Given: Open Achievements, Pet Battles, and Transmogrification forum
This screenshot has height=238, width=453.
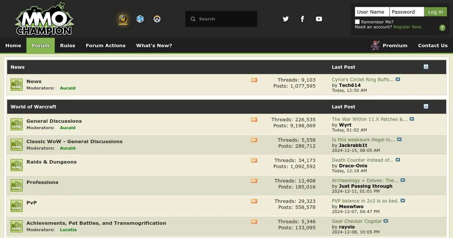Looking at the screenshot, I should [x=96, y=223].
